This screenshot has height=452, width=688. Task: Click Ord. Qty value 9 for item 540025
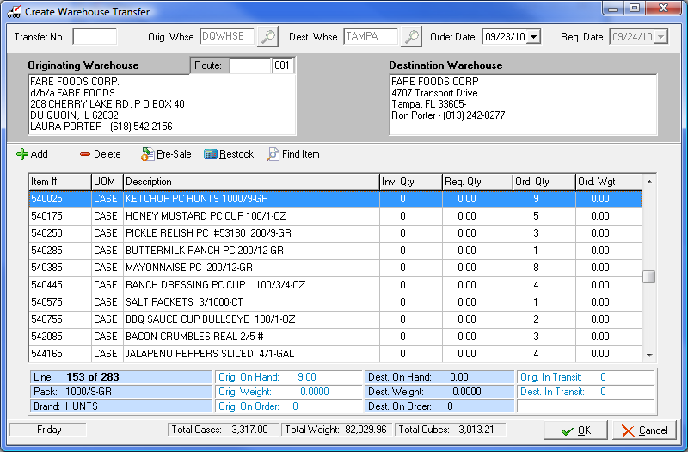click(x=536, y=199)
